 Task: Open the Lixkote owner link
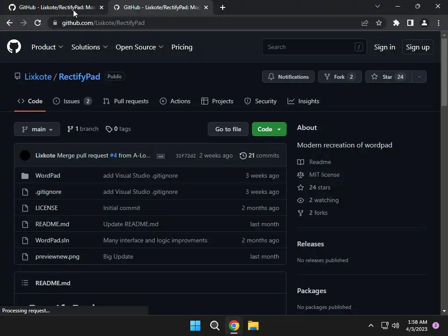tap(38, 77)
